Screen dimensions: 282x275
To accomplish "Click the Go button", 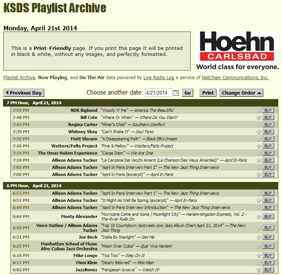I will pyautogui.click(x=187, y=93).
